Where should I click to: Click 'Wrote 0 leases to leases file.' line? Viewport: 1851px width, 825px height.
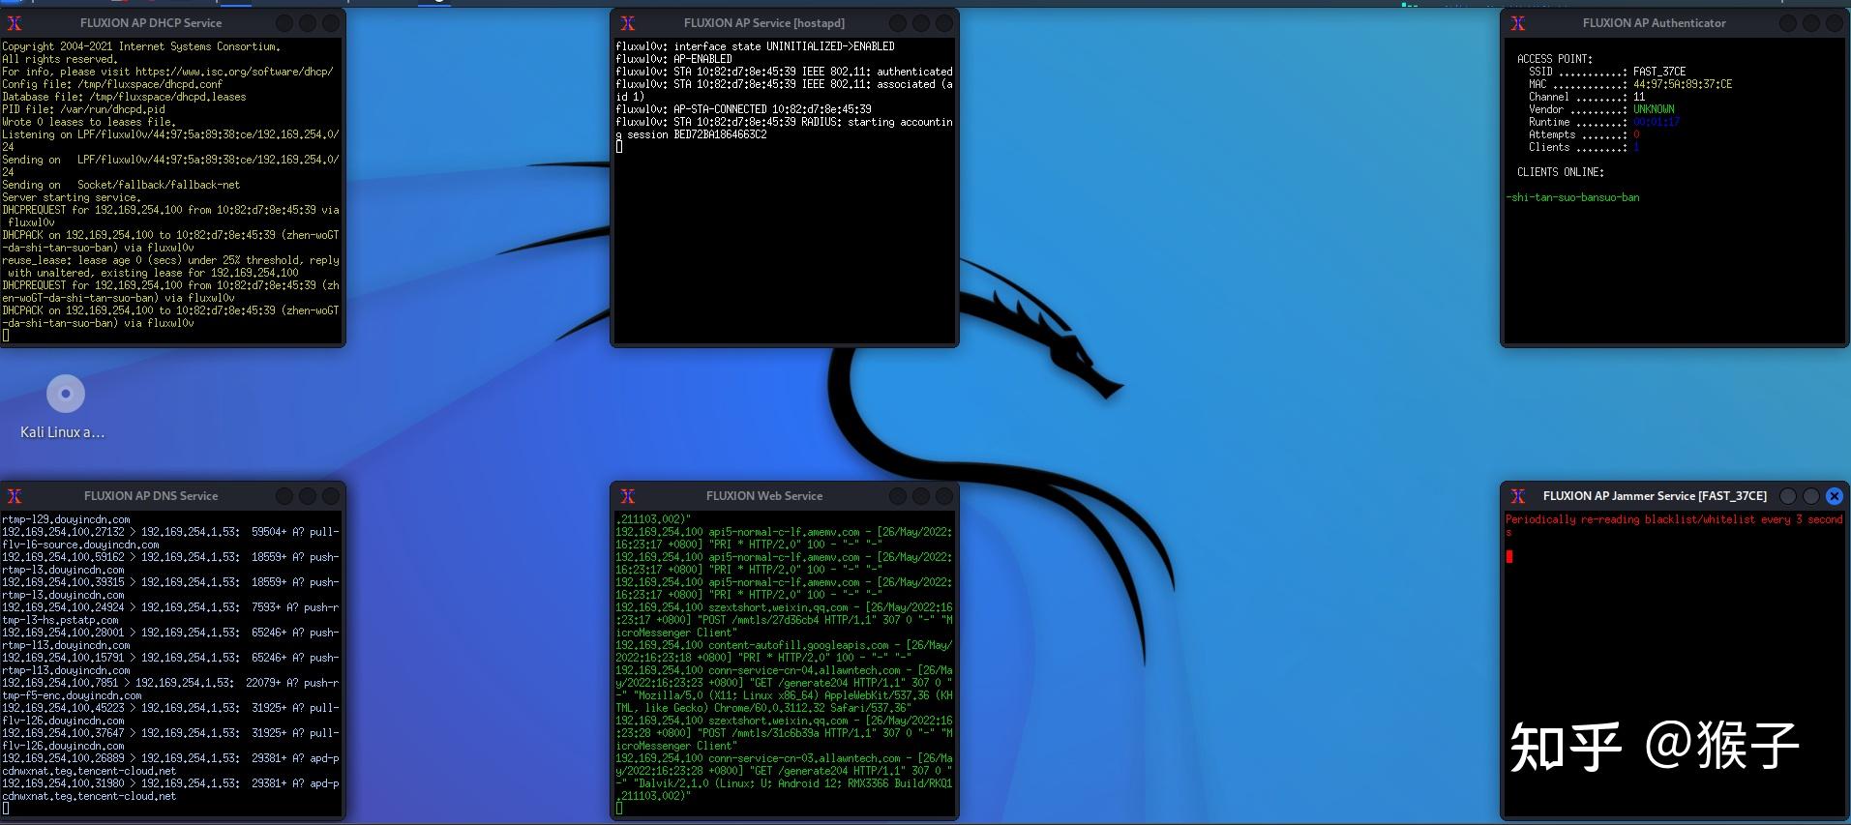(89, 122)
